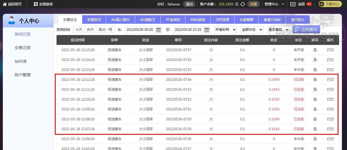Viewport: 347px width, 150px height.
Task: Expand the 所有彩种 dropdown
Action: (225, 30)
